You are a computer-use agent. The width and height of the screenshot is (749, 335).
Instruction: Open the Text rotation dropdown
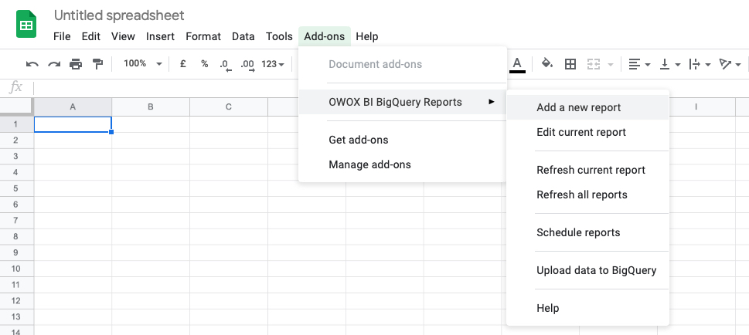(730, 64)
